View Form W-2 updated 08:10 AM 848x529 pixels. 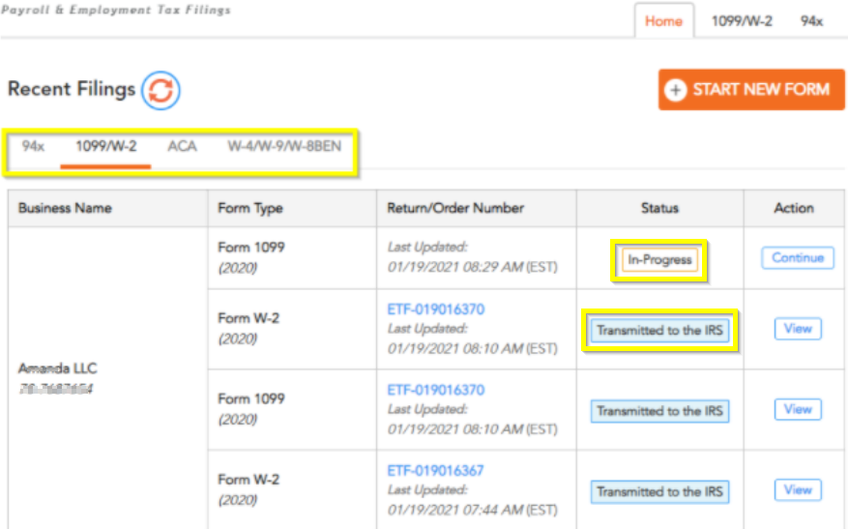pos(798,328)
